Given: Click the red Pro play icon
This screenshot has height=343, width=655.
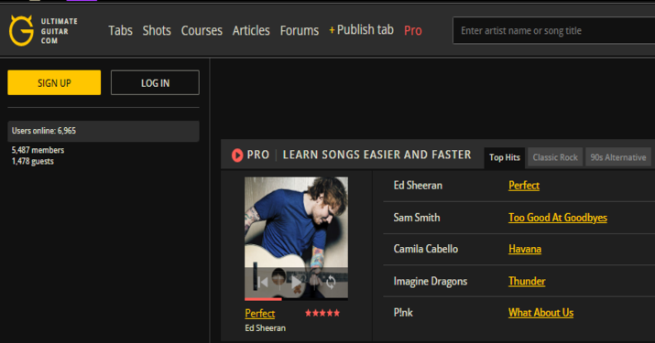Looking at the screenshot, I should [237, 155].
